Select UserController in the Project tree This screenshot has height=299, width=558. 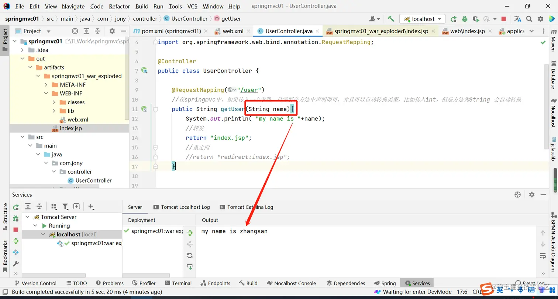pos(93,180)
